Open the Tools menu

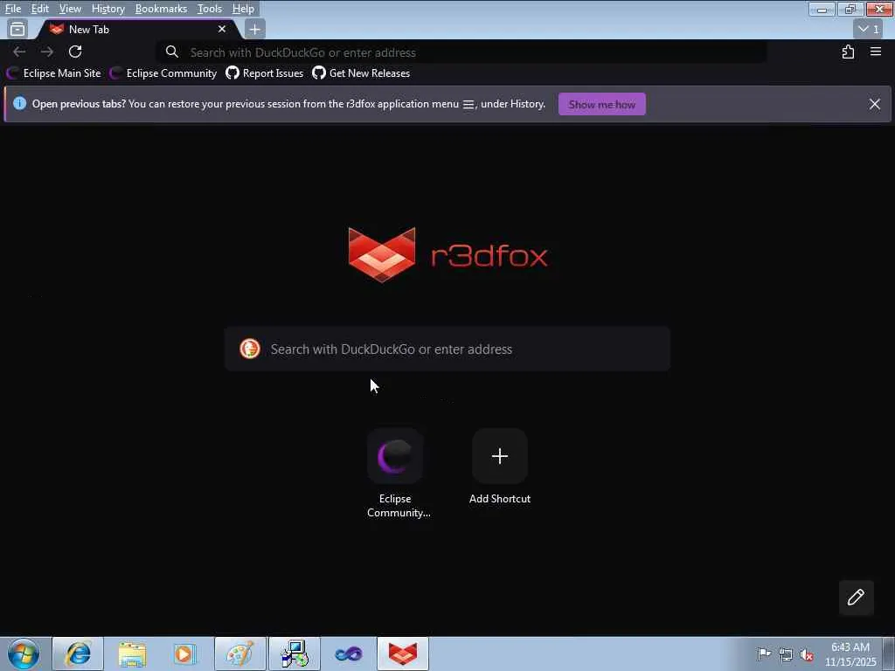point(210,9)
